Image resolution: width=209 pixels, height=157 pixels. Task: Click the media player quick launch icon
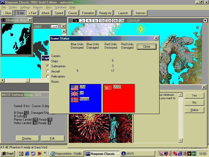tap(39, 154)
